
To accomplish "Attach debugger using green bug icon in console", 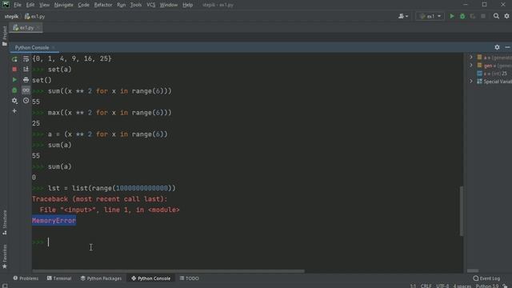I will (x=14, y=90).
